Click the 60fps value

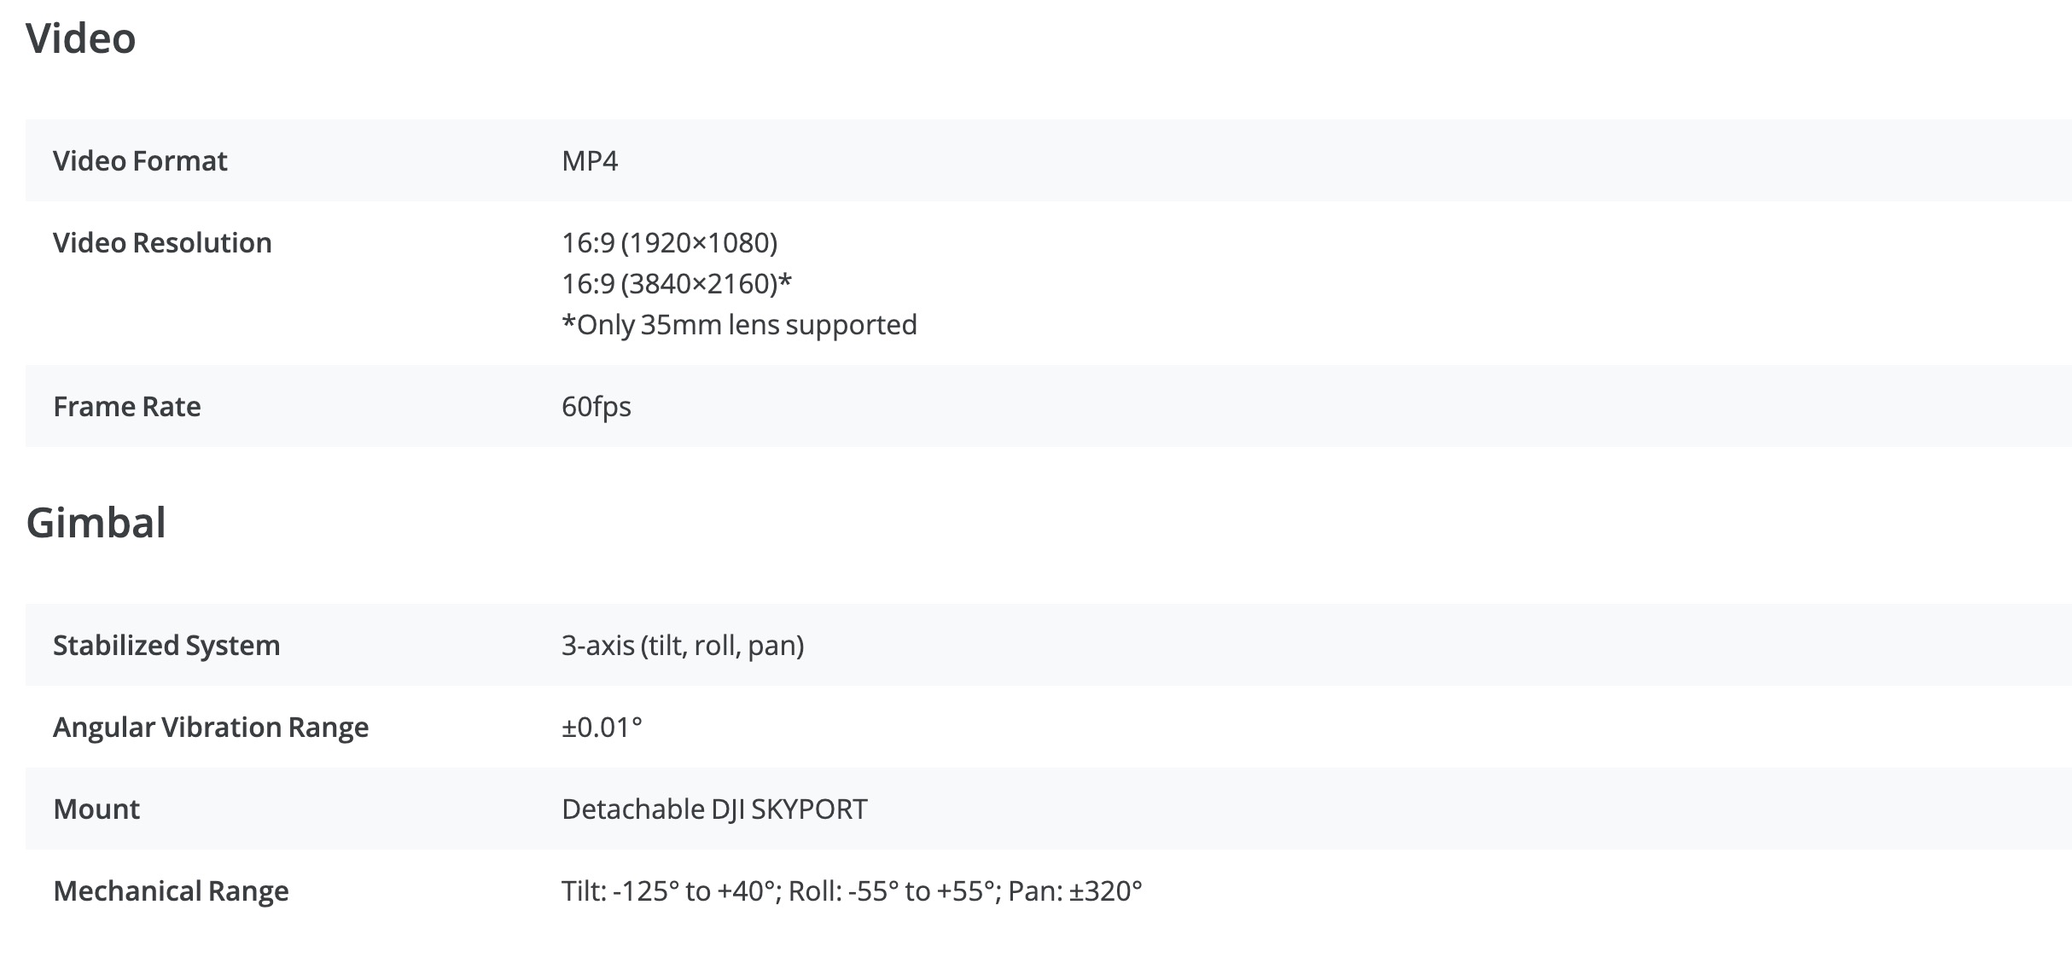pos(596,407)
